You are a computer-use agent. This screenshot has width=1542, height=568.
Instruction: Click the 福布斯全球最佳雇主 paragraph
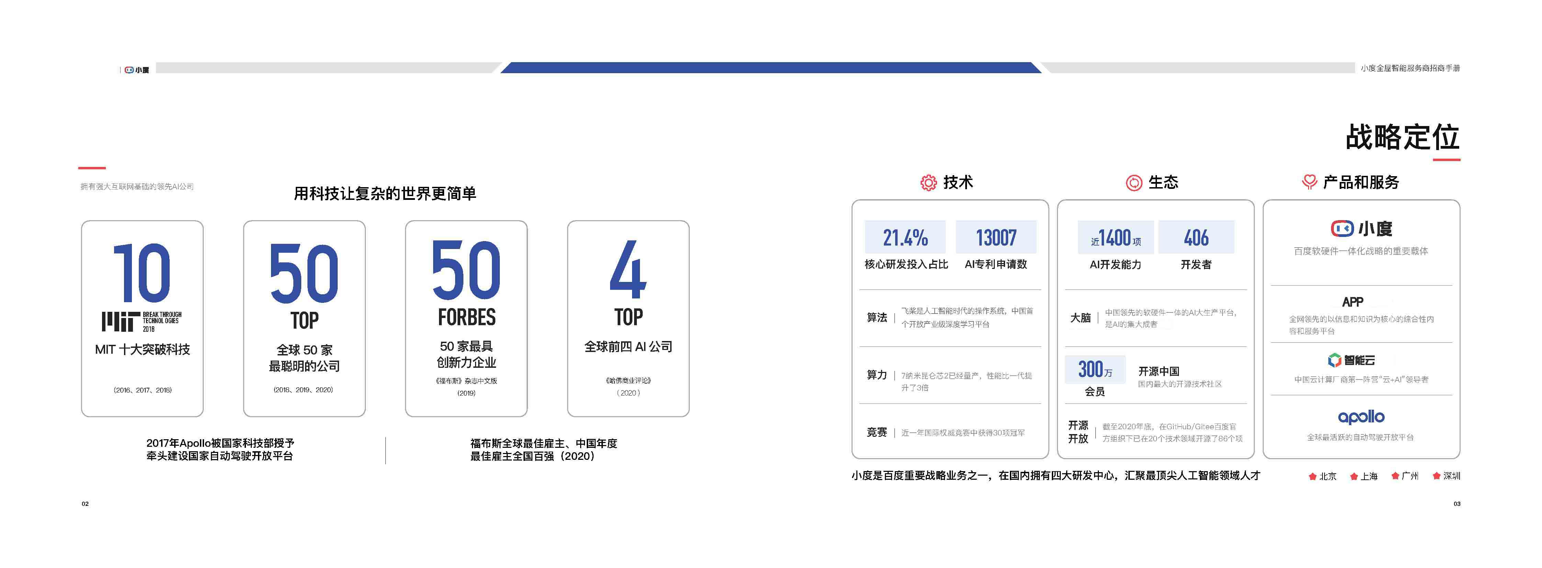click(x=543, y=450)
